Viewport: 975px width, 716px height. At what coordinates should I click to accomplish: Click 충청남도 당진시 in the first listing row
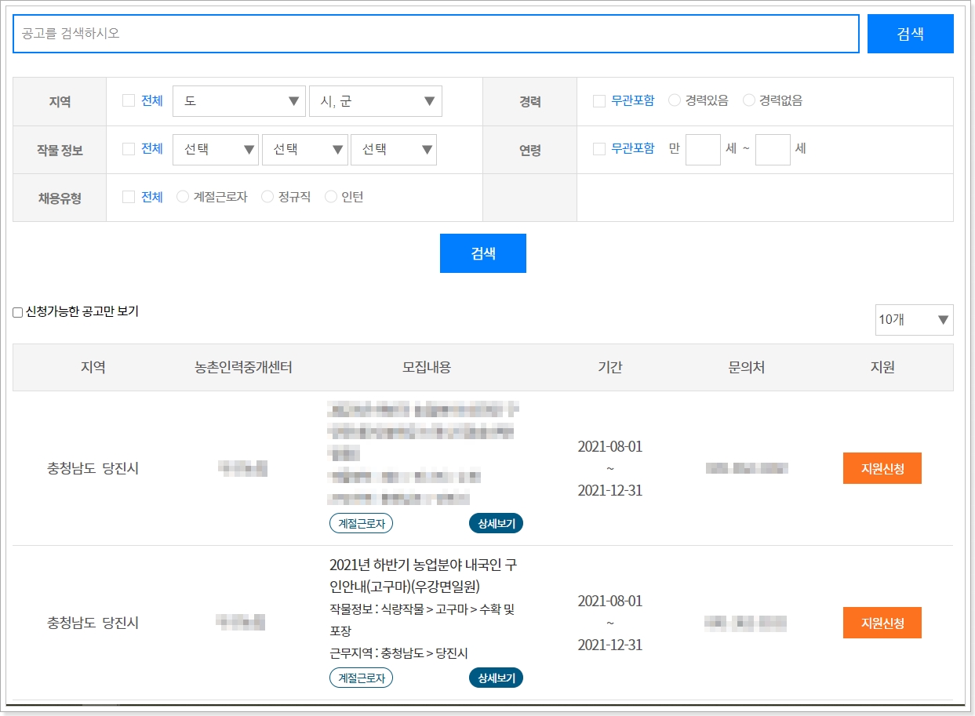coord(93,469)
